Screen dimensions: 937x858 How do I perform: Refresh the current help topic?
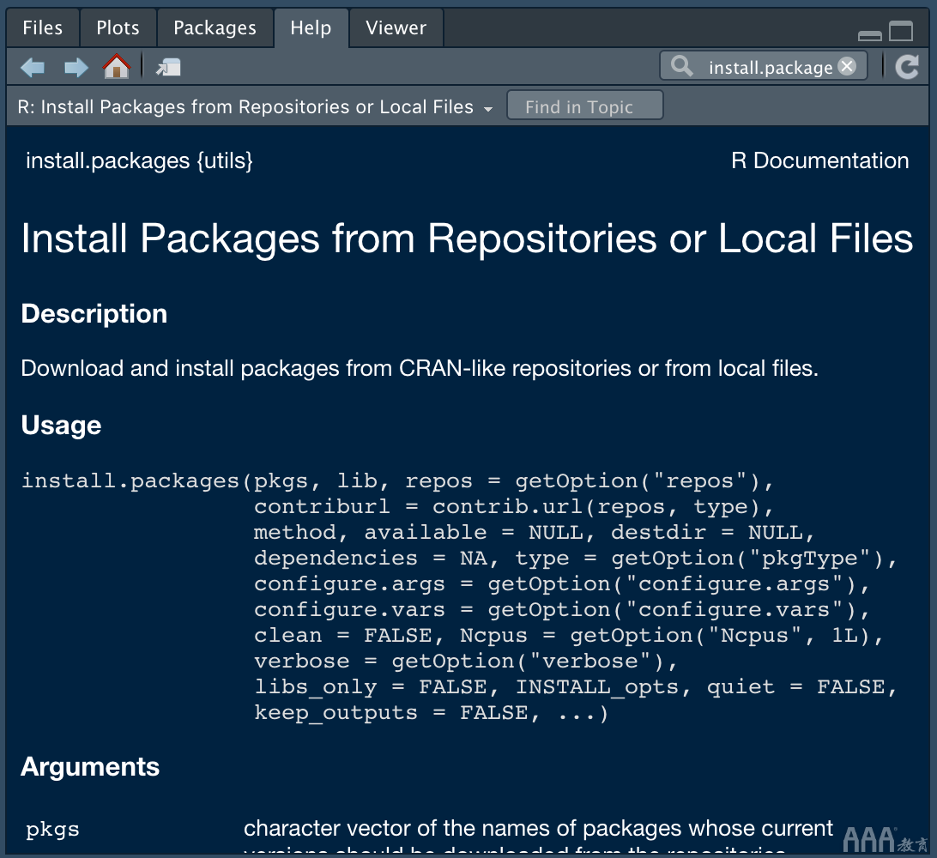(907, 67)
